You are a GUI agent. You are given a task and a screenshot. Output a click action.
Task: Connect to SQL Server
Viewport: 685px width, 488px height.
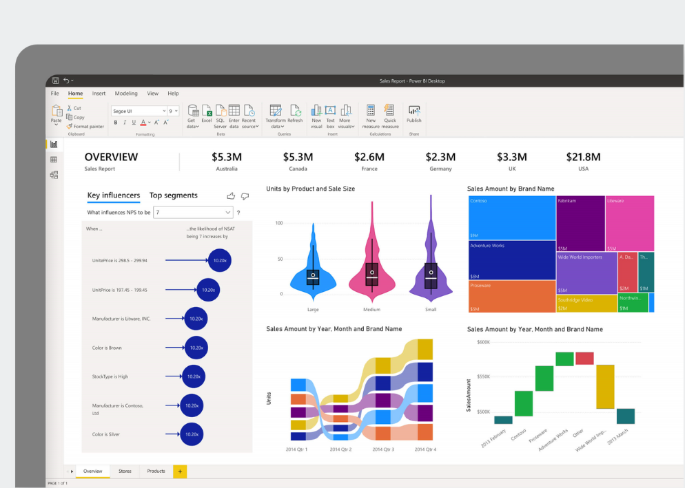point(221,116)
